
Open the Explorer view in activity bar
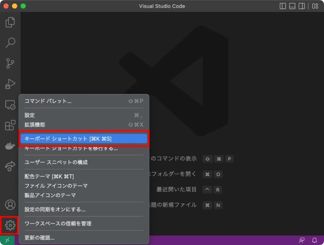(10, 22)
